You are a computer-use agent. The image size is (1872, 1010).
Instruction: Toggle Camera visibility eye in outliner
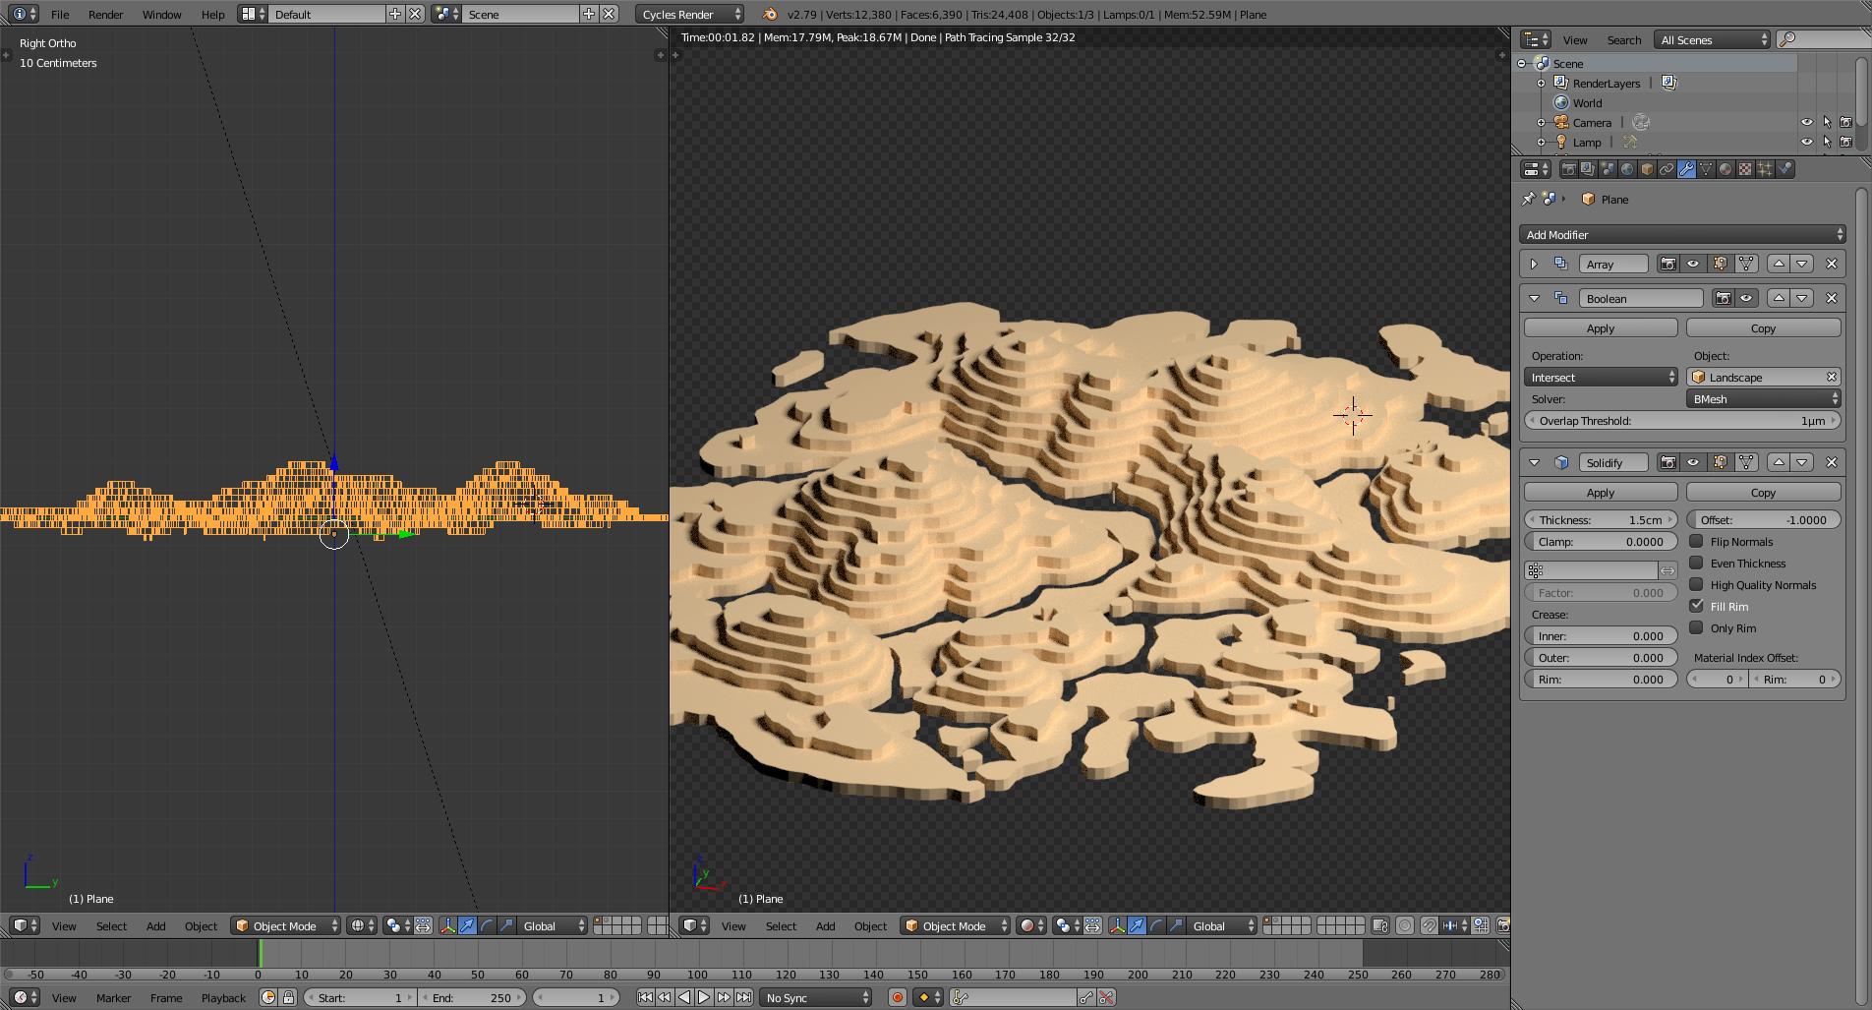click(1806, 122)
